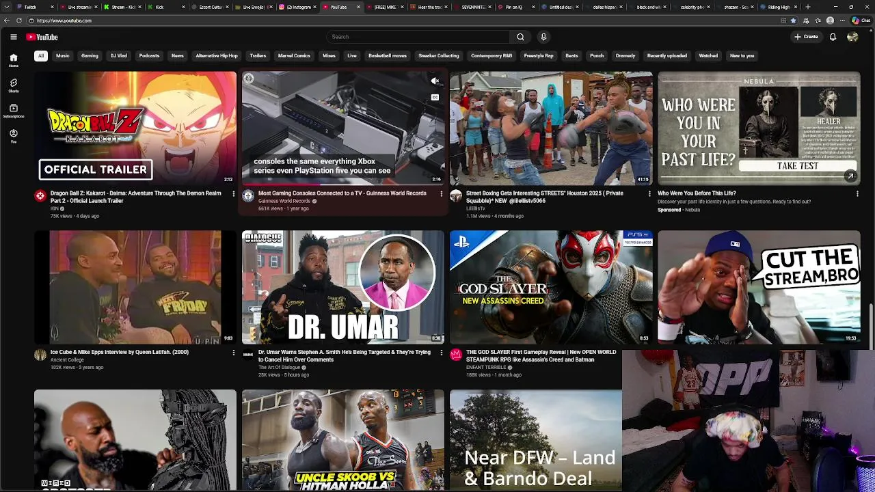Click the search magnifier button
The height and width of the screenshot is (492, 875).
pyautogui.click(x=520, y=37)
